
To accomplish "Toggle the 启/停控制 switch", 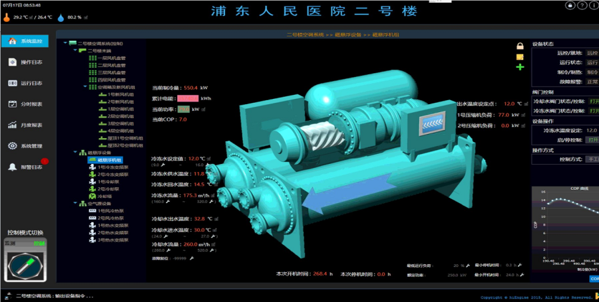I will [x=592, y=140].
